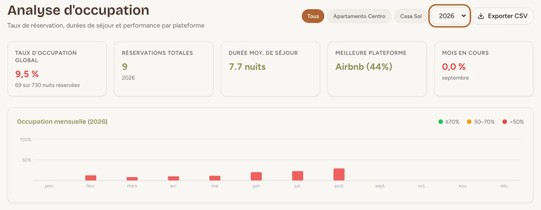This screenshot has height=210, width=541.
Task: Open the Réservations totales card
Action: point(163,69)
